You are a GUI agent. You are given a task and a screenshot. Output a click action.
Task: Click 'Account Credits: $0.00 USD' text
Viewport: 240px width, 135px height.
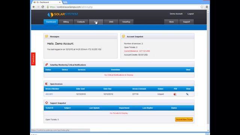(136, 55)
